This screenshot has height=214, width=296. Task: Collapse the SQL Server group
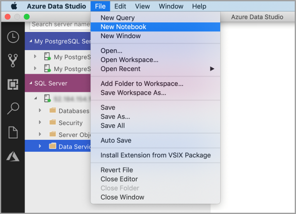30,83
